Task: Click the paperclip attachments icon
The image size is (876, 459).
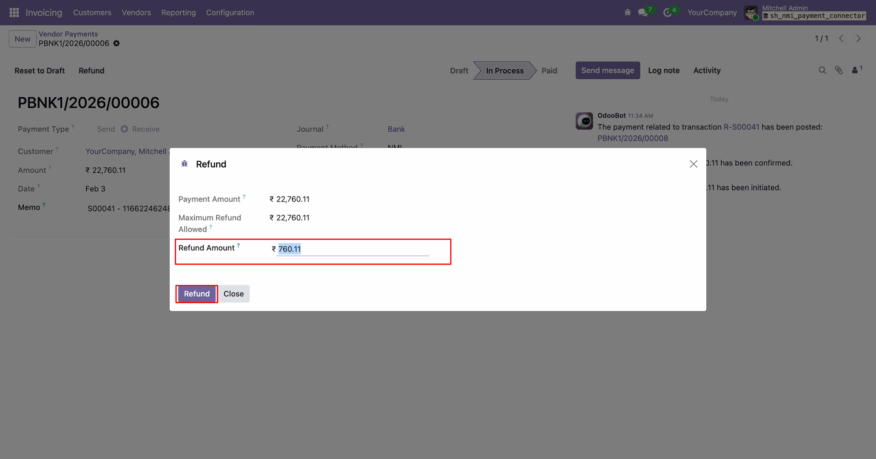Action: (x=839, y=70)
